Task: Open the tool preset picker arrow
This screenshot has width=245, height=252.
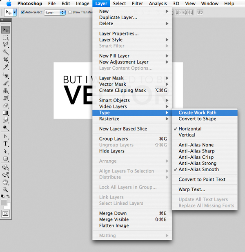Action: click(15, 12)
